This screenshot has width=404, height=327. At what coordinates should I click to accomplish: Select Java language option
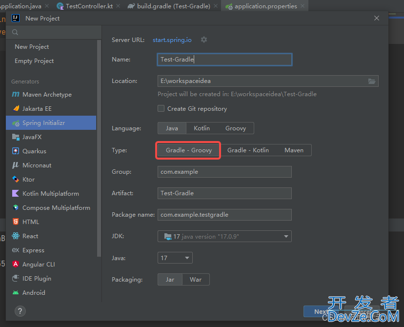172,128
